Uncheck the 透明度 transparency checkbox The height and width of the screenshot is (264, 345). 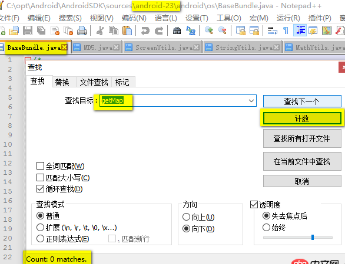[254, 205]
